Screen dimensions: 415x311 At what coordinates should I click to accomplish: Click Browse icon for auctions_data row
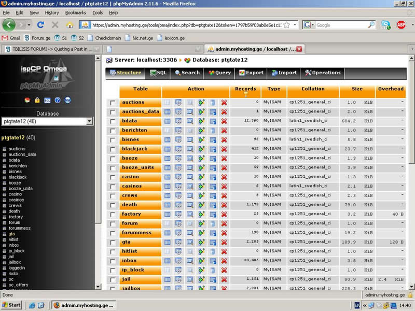[167, 112]
